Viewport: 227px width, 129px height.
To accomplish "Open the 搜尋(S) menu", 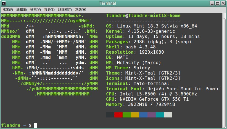I will point(49,10).
